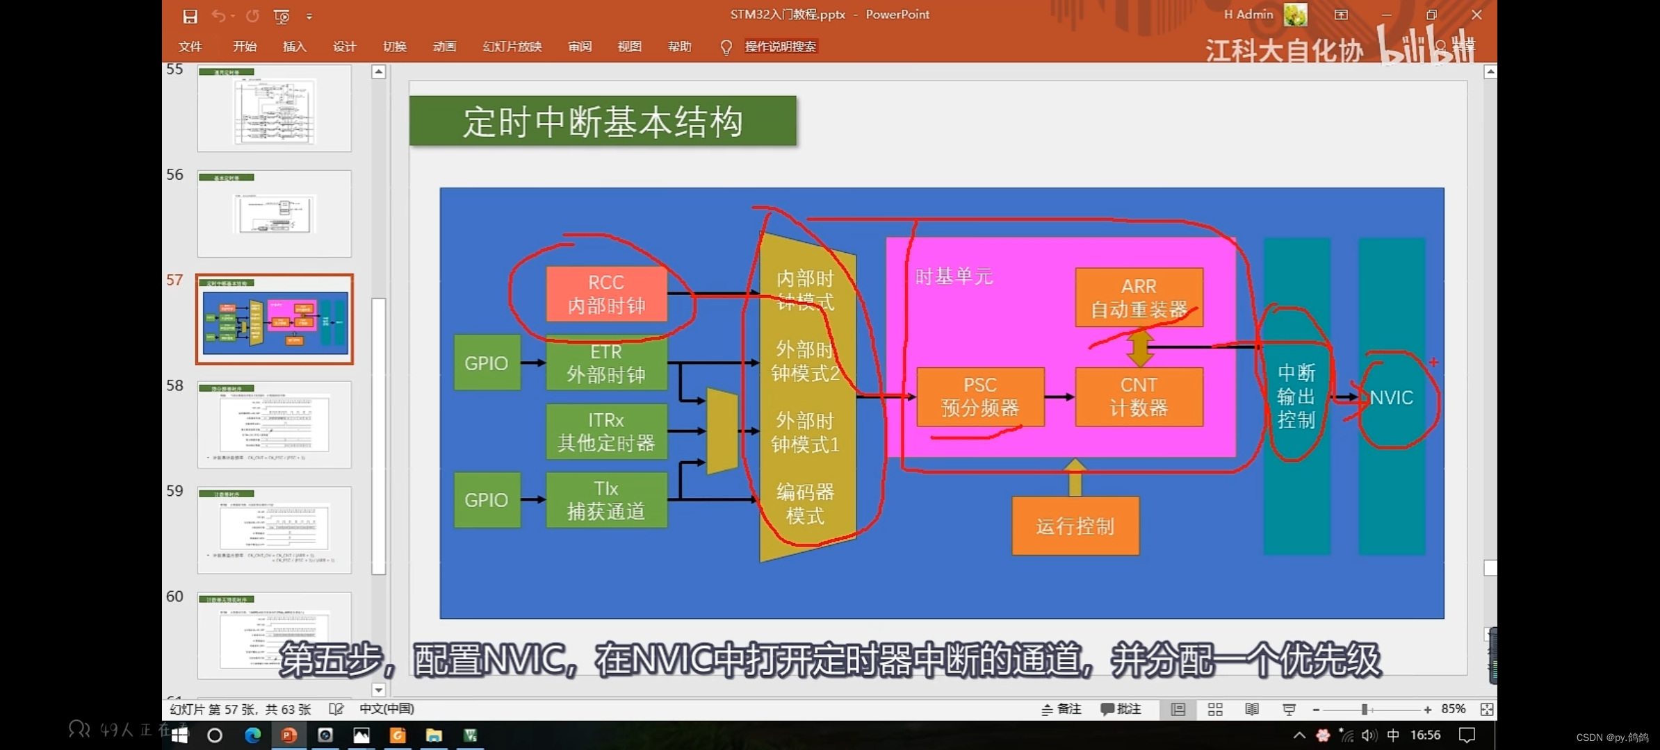Click the 85% zoom level

point(1454,709)
